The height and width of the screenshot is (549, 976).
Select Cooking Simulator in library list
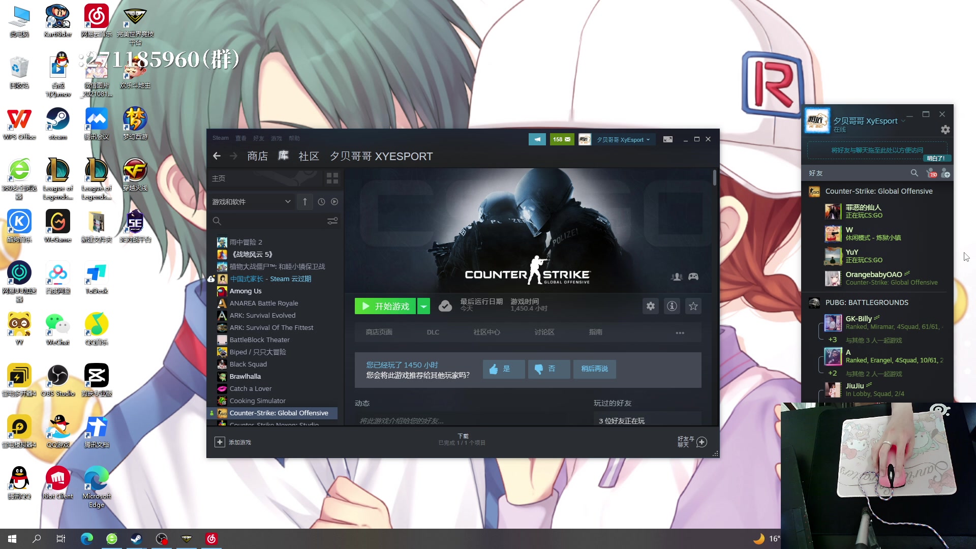[x=257, y=401]
